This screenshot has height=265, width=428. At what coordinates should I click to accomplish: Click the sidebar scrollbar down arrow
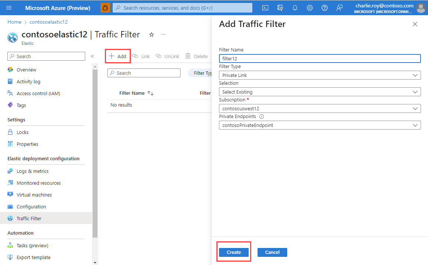95,263
